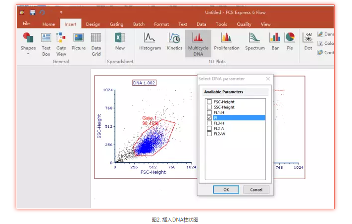The height and width of the screenshot is (224, 352).
Task: Insert a Proliferation plot
Action: pyautogui.click(x=226, y=41)
